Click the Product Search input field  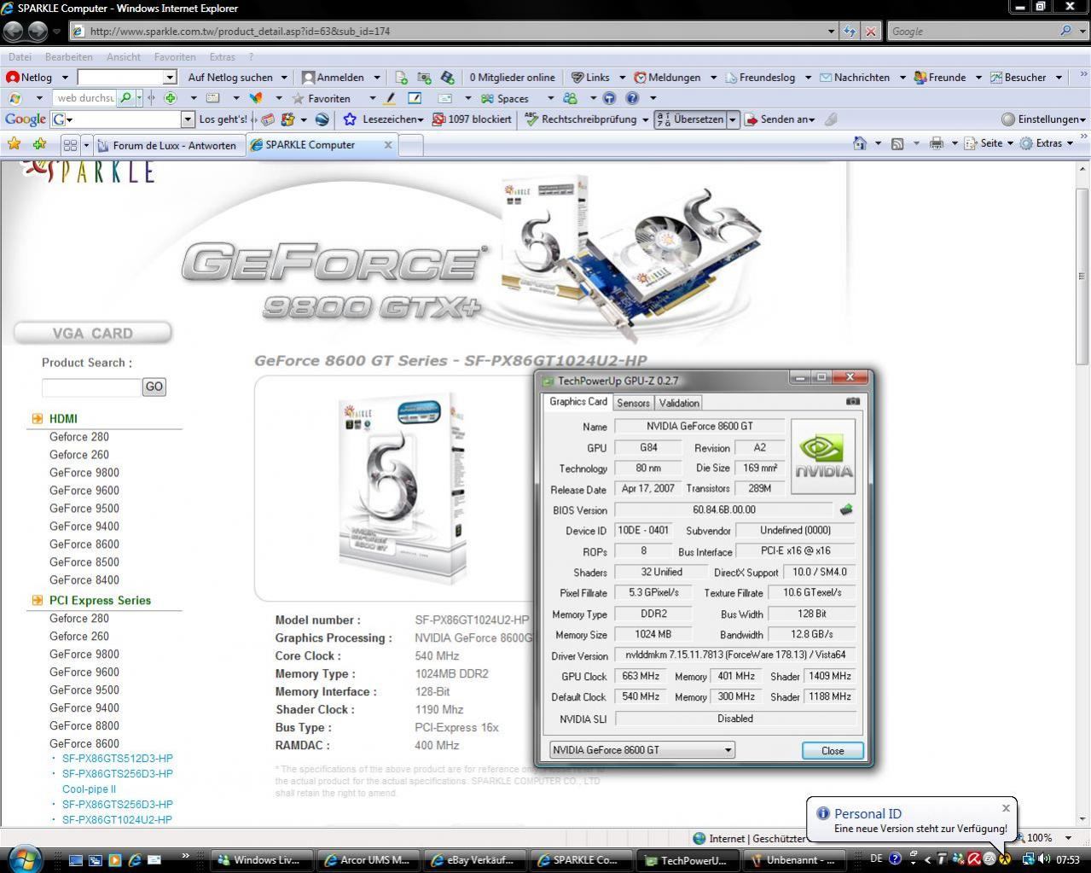point(91,387)
